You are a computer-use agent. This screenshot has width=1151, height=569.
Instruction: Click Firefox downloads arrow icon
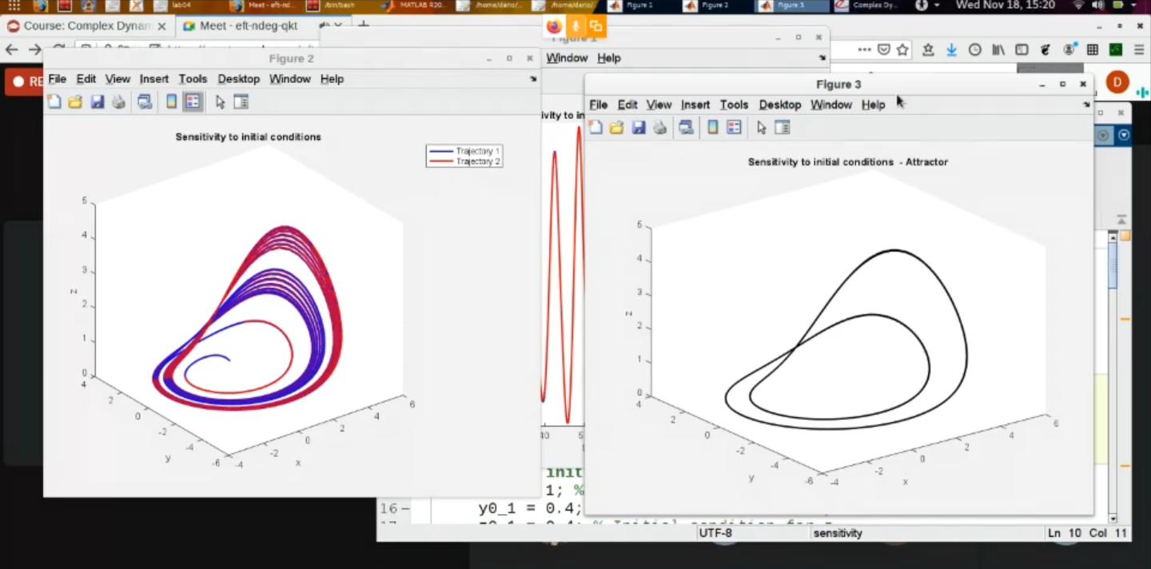[x=951, y=50]
